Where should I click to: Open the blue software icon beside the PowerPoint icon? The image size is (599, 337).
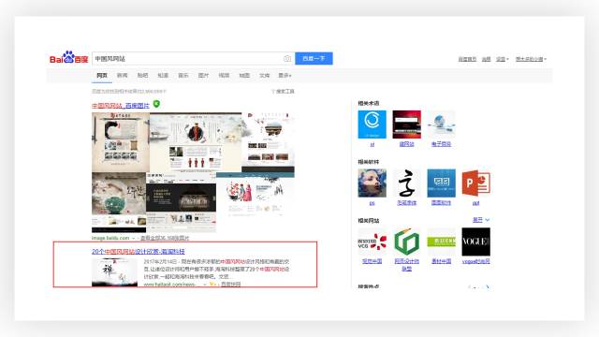(441, 183)
